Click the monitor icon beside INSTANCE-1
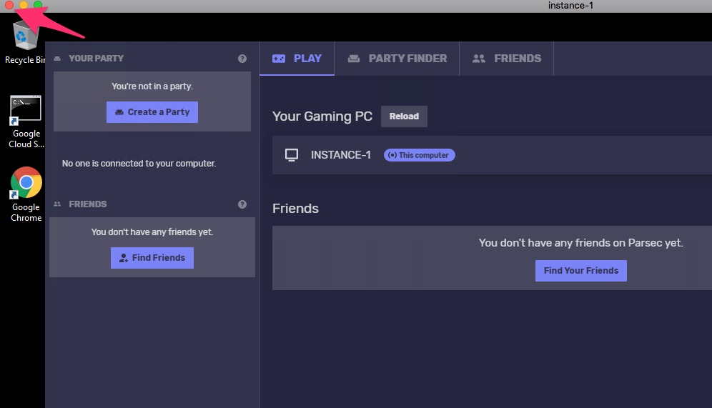The width and height of the screenshot is (712, 408). 292,155
